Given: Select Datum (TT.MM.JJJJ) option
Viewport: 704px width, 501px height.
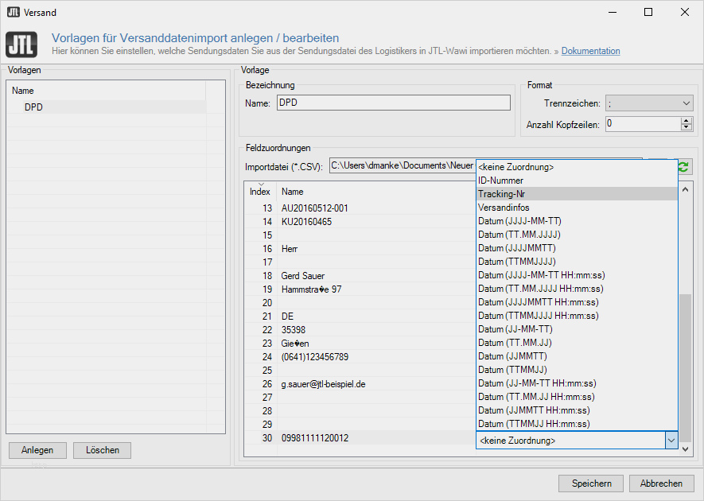Looking at the screenshot, I should point(577,235).
